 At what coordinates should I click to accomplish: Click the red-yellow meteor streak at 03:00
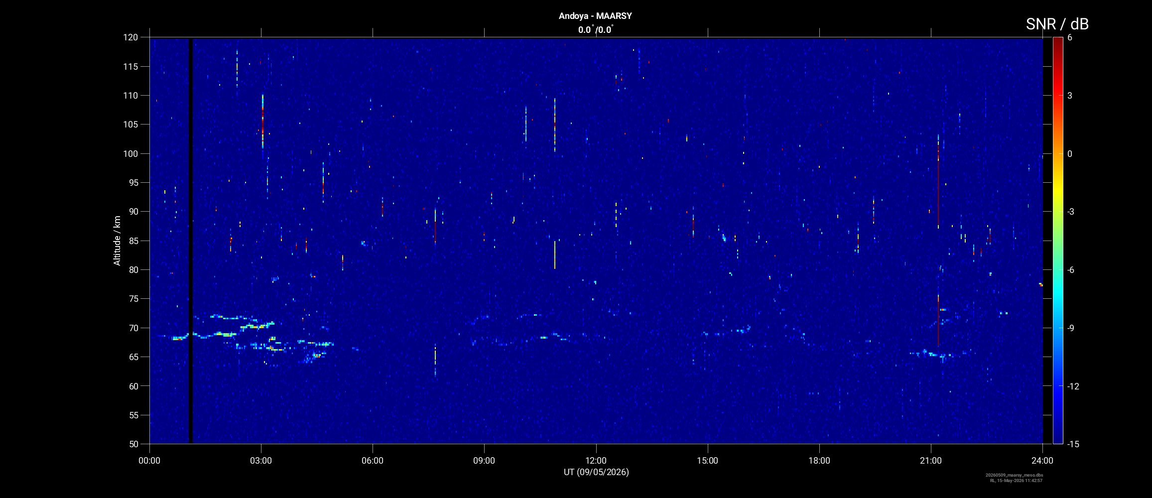pyautogui.click(x=262, y=122)
